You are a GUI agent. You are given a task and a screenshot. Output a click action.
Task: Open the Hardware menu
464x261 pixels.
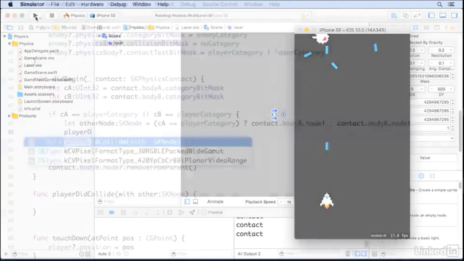[92, 4]
